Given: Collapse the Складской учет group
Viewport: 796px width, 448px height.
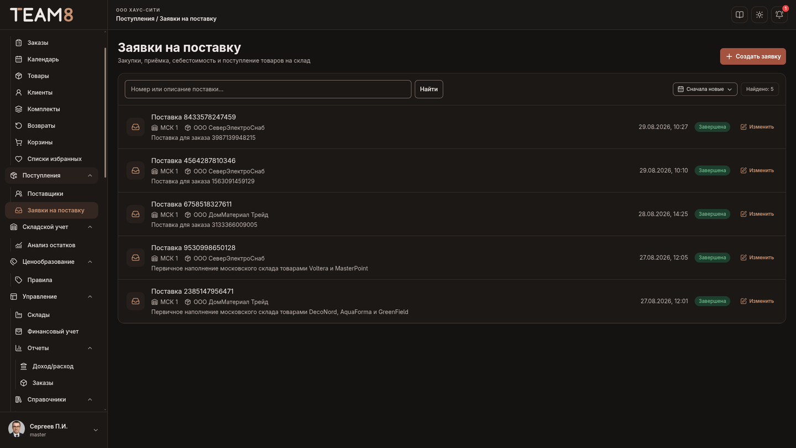Looking at the screenshot, I should tap(51, 227).
